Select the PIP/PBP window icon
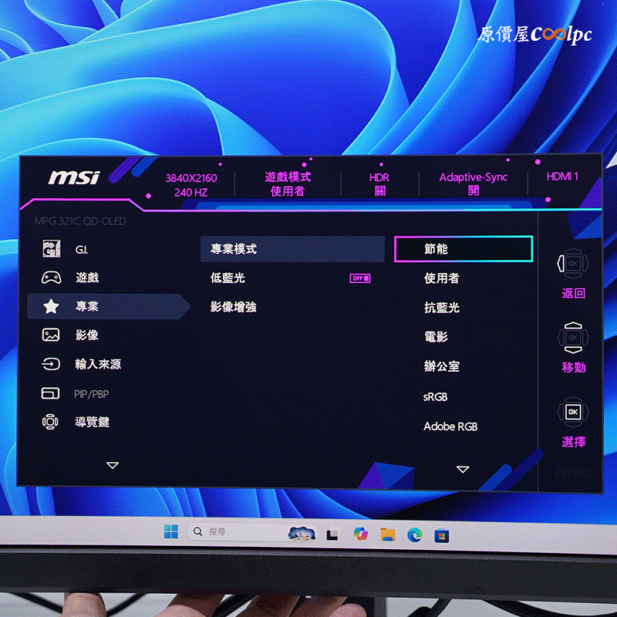The width and height of the screenshot is (617, 617). (50, 393)
